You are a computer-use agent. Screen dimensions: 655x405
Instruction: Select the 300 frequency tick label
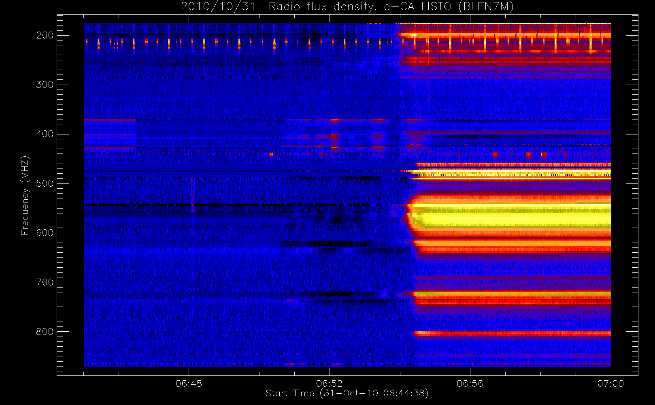pyautogui.click(x=45, y=85)
